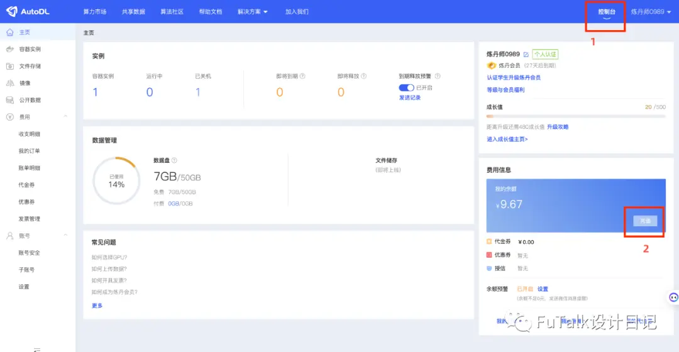Click the 14% disk usage ring
Image resolution: width=679 pixels, height=352 pixels.
116,180
